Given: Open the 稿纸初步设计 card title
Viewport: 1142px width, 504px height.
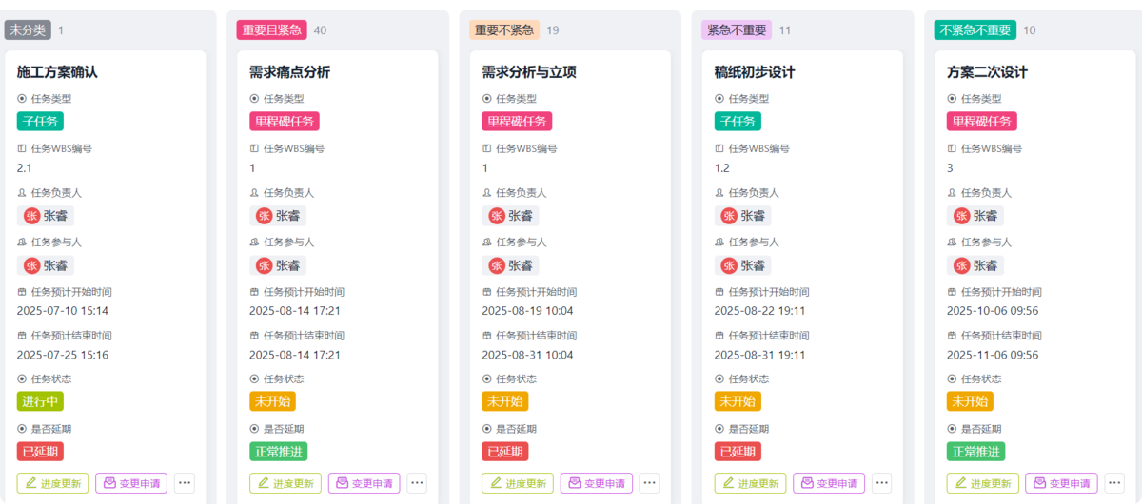Looking at the screenshot, I should point(755,72).
